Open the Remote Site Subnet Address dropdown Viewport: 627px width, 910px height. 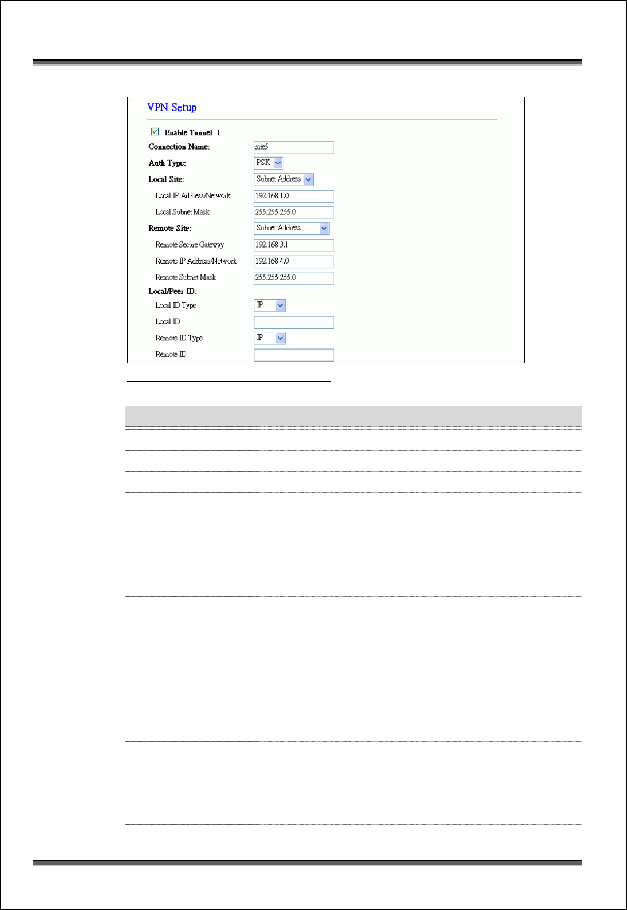tap(291, 228)
